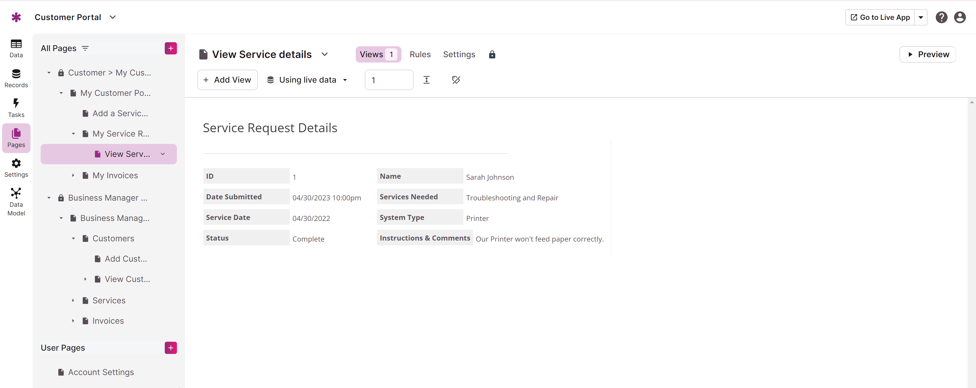The image size is (976, 388).
Task: Click the design brush toggle icon in toolbar
Action: coord(456,80)
